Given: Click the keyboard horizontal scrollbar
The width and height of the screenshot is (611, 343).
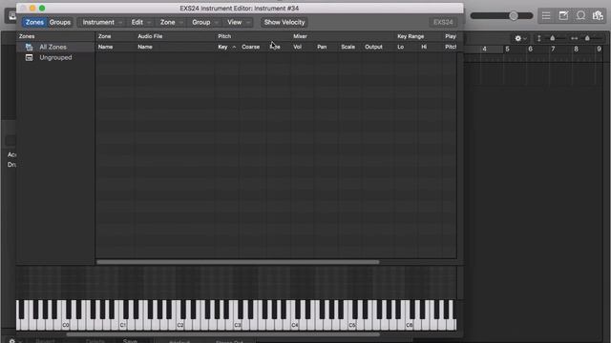Looking at the screenshot, I should (x=222, y=334).
